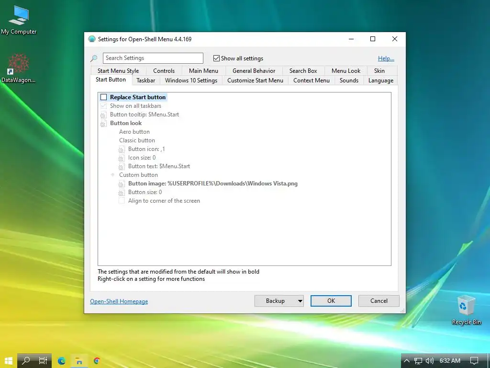Open the Windows 10 Settings tab
Image resolution: width=490 pixels, height=368 pixels.
[x=191, y=80]
